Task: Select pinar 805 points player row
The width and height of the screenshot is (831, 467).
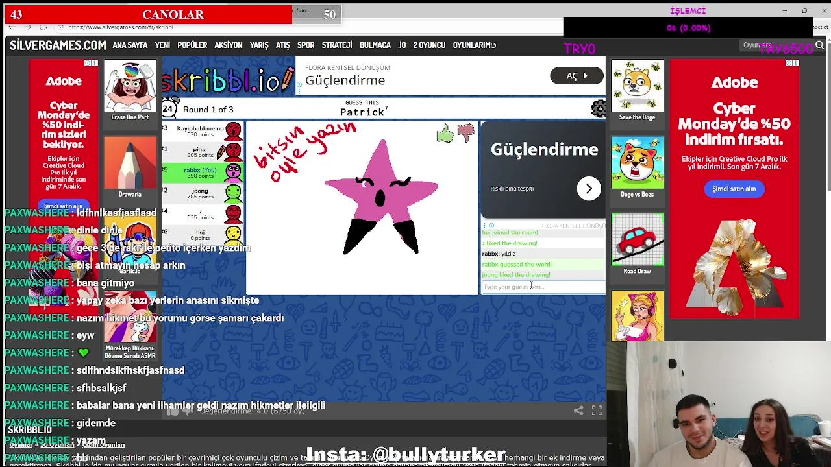Action: (x=203, y=152)
